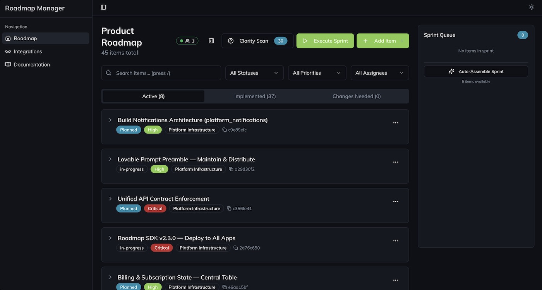Screen dimensions: 542x290
Task: Open more options for Build Notifications Architecture
Action: 396,123
